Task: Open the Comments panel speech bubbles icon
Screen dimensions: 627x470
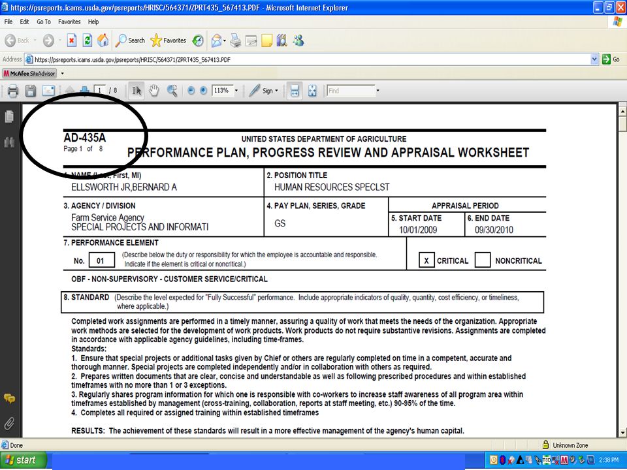Action: click(9, 398)
